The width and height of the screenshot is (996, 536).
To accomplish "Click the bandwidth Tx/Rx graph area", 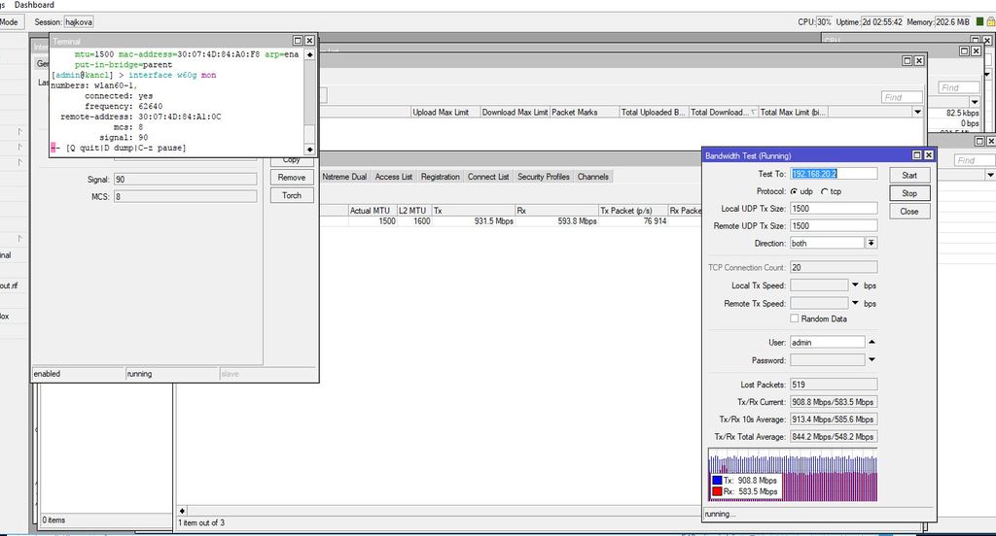I will point(793,475).
